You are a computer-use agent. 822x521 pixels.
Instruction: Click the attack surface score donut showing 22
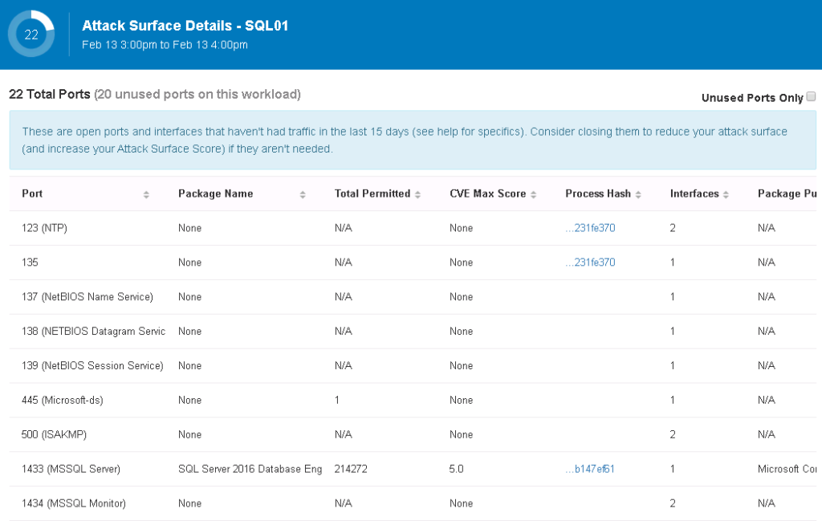click(x=31, y=35)
